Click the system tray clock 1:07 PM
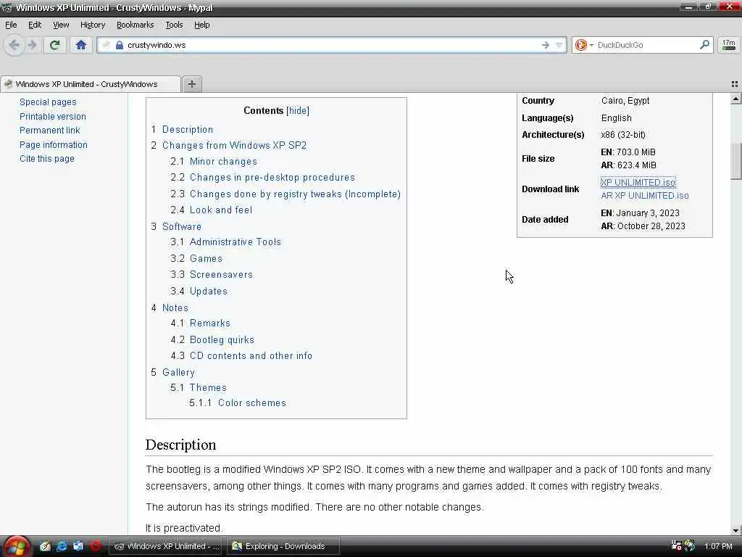This screenshot has width=742, height=557. pyautogui.click(x=718, y=547)
